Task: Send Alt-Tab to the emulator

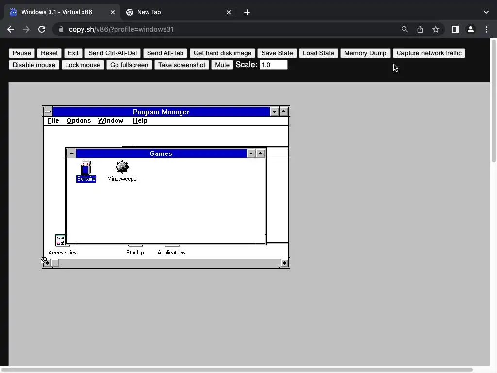Action: [165, 53]
